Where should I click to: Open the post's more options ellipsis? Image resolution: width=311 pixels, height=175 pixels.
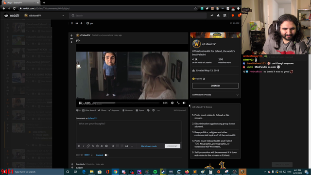point(158,110)
